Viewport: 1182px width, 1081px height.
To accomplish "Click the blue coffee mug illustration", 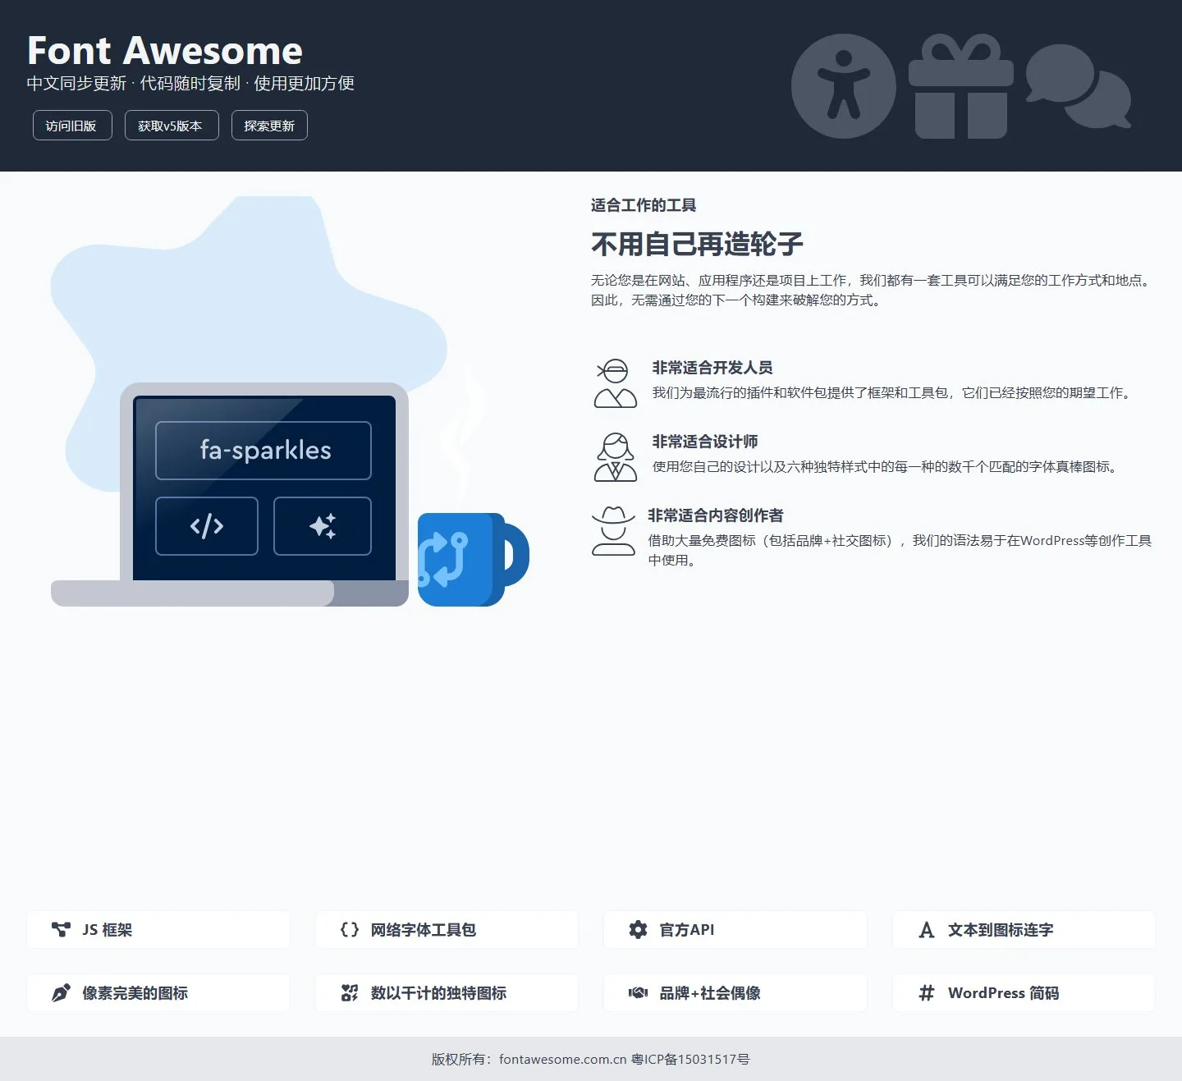I will coord(473,560).
